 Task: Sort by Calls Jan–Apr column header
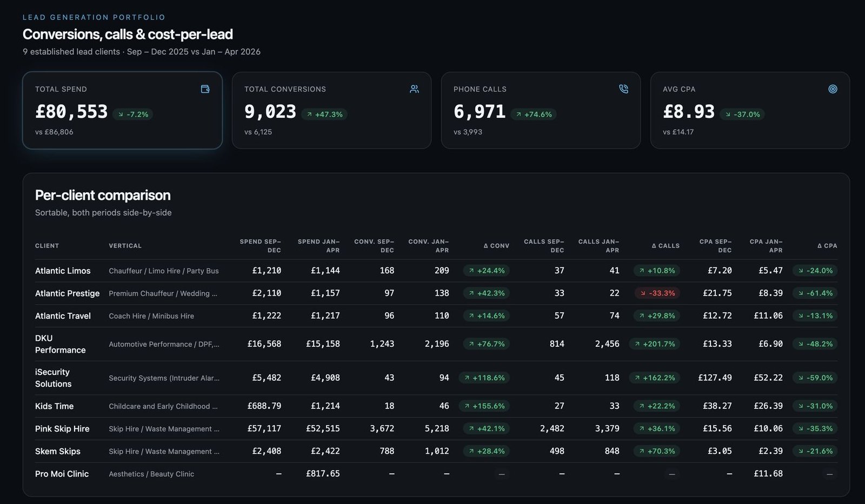[x=598, y=246]
